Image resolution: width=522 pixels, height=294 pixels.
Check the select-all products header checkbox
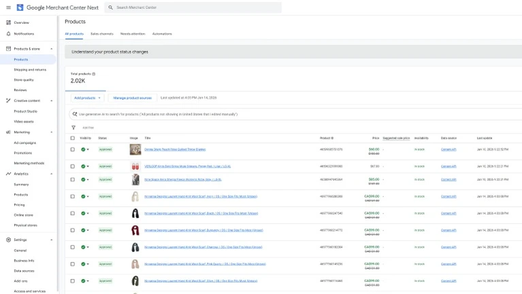coord(73,138)
